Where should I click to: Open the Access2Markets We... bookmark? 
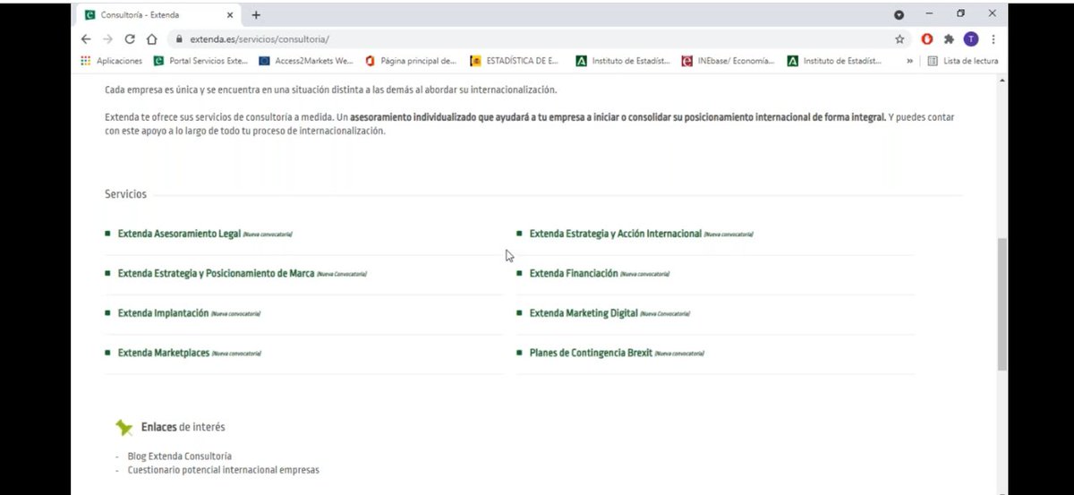point(306,61)
